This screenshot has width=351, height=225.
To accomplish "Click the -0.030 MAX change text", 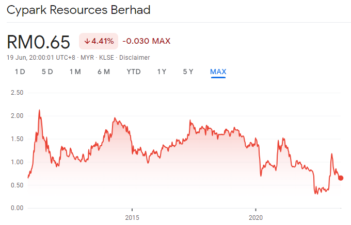I will pos(146,41).
